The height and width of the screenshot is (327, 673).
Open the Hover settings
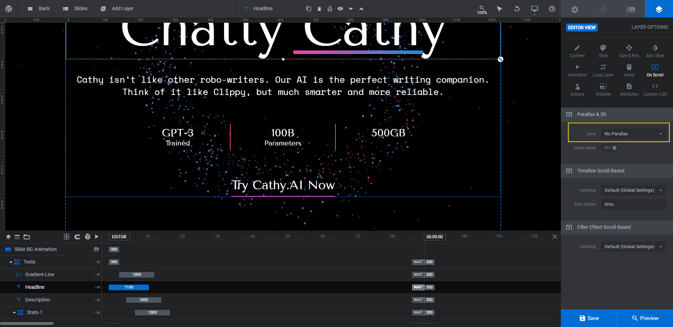point(629,70)
